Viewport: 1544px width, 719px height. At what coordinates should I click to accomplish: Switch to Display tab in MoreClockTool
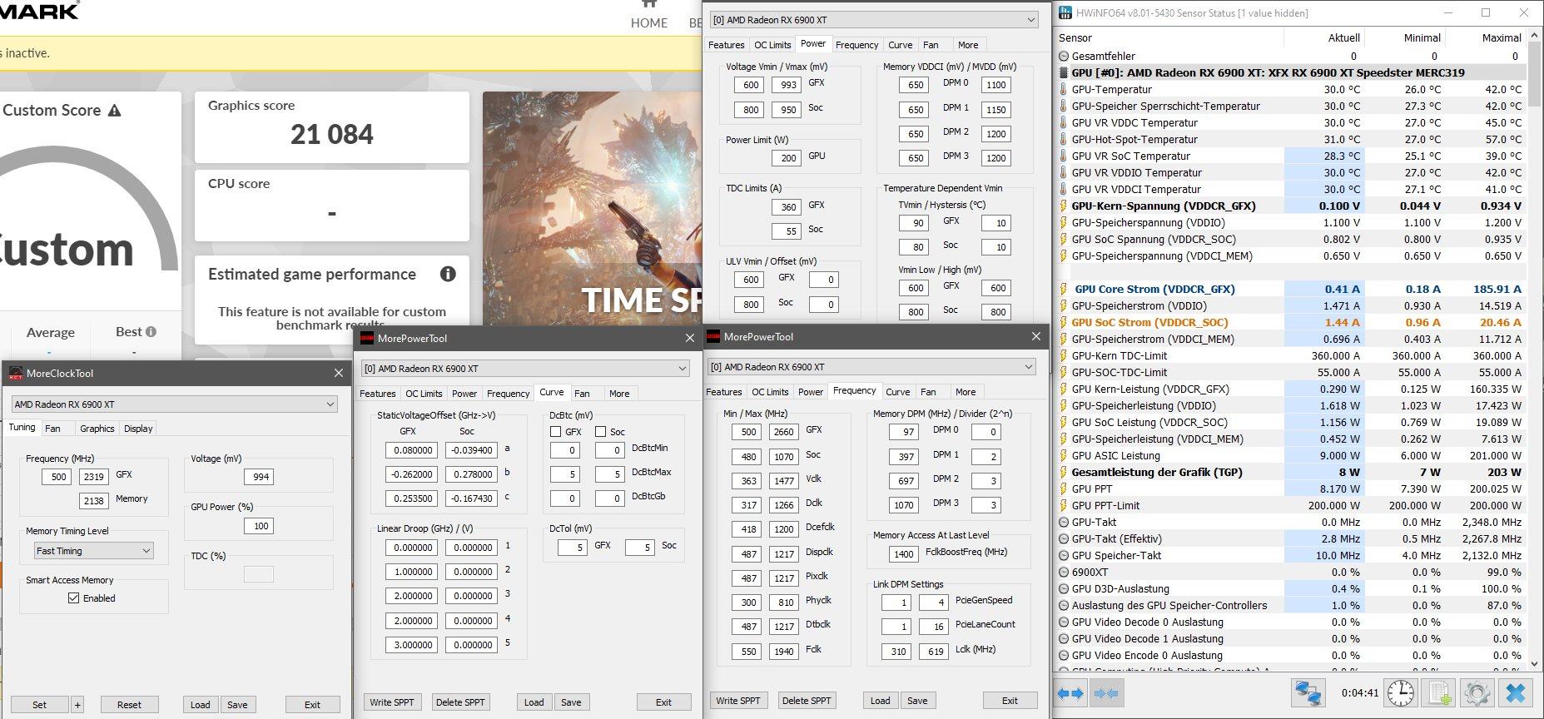(x=138, y=429)
